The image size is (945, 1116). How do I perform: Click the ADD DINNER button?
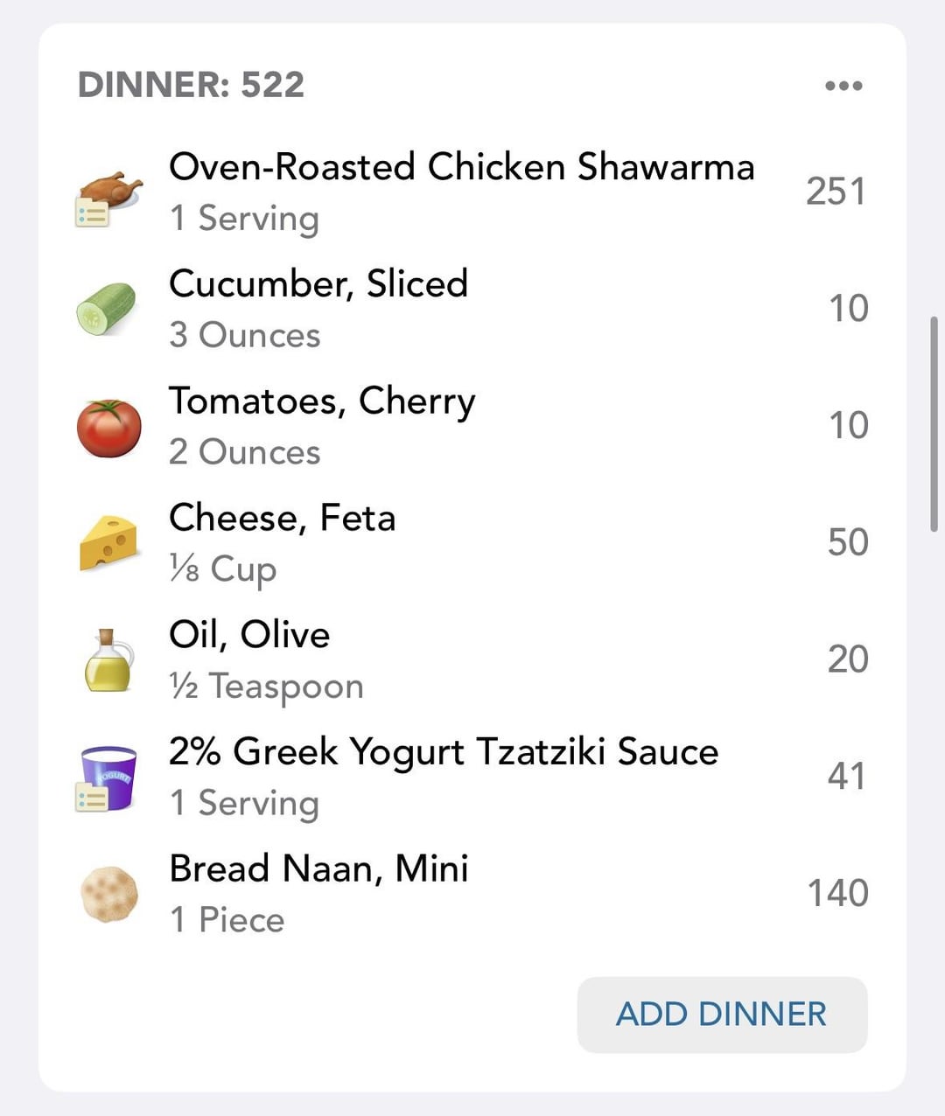(722, 1015)
